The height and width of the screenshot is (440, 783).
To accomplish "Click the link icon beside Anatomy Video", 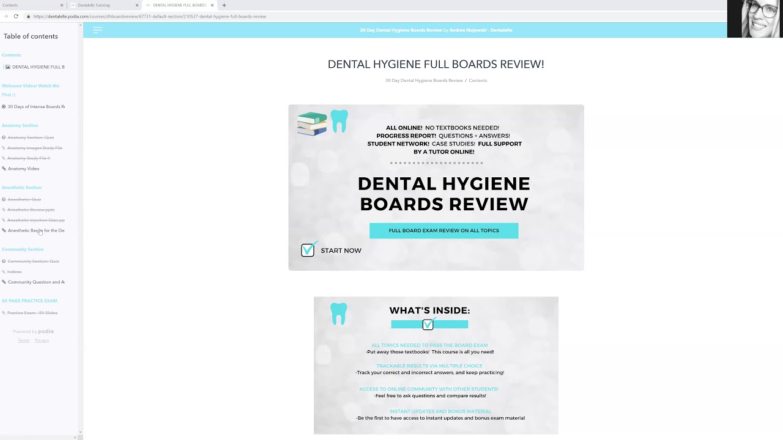I will click(4, 169).
